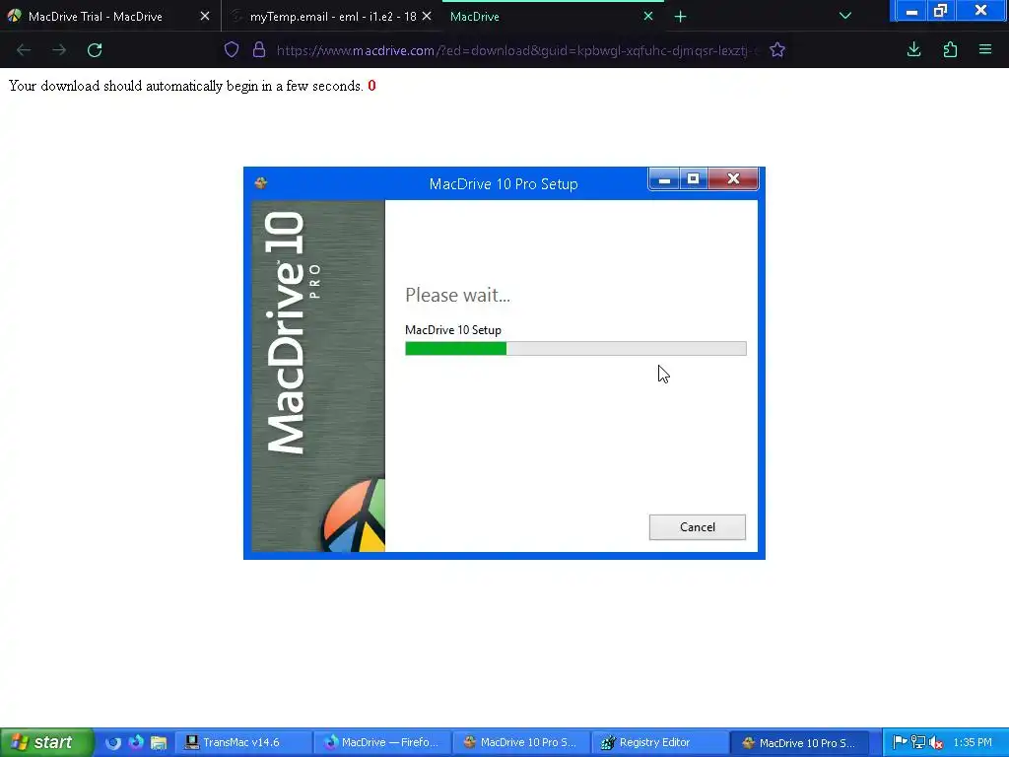The image size is (1009, 757).
Task: Open the Windows start menu
Action: click(47, 743)
